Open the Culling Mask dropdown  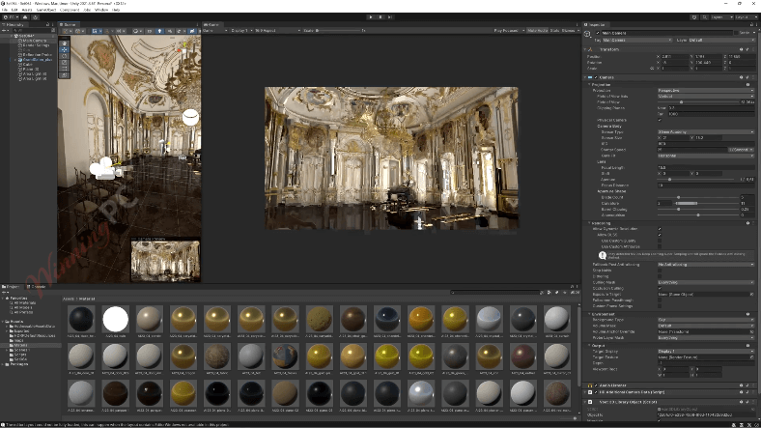(x=706, y=282)
